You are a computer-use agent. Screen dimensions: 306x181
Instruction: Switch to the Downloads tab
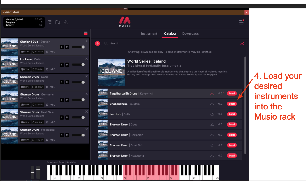coord(190,33)
